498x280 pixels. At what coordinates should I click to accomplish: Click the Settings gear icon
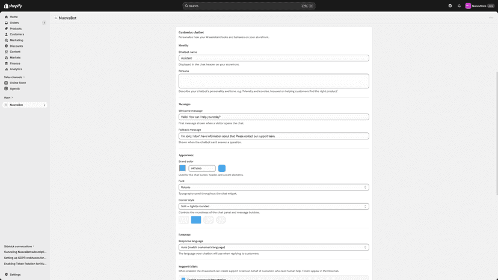tap(6, 275)
